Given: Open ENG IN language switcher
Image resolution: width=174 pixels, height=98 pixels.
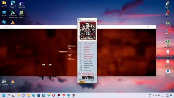Looking at the screenshot, I should (x=149, y=95).
